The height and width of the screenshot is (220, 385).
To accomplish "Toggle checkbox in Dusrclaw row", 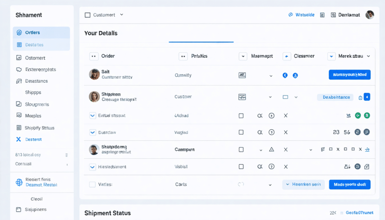I will [241, 132].
